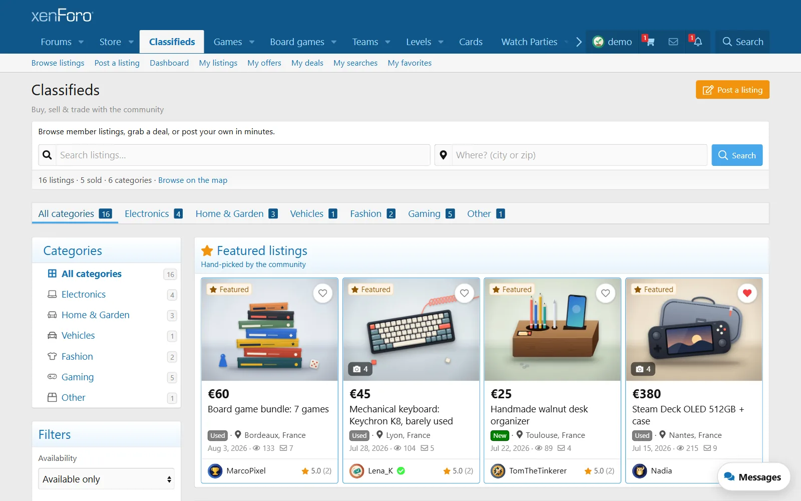
Task: Click Vehicles car icon in sidebar
Action: pos(52,336)
